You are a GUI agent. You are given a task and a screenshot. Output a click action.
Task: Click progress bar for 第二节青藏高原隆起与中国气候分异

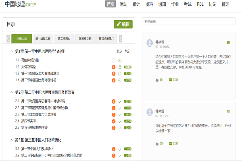coord(128,108)
